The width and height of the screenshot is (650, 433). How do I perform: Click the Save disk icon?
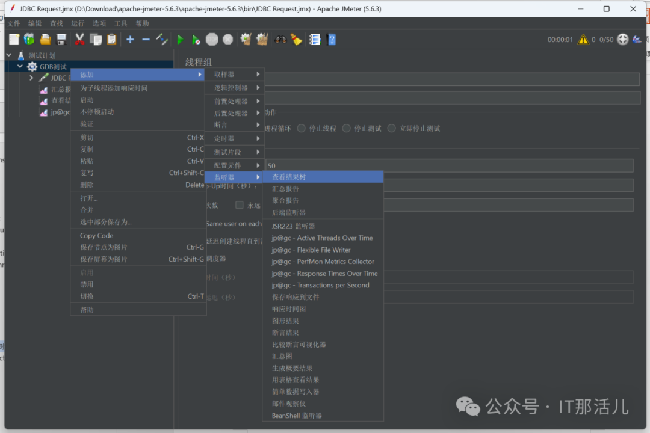point(61,39)
